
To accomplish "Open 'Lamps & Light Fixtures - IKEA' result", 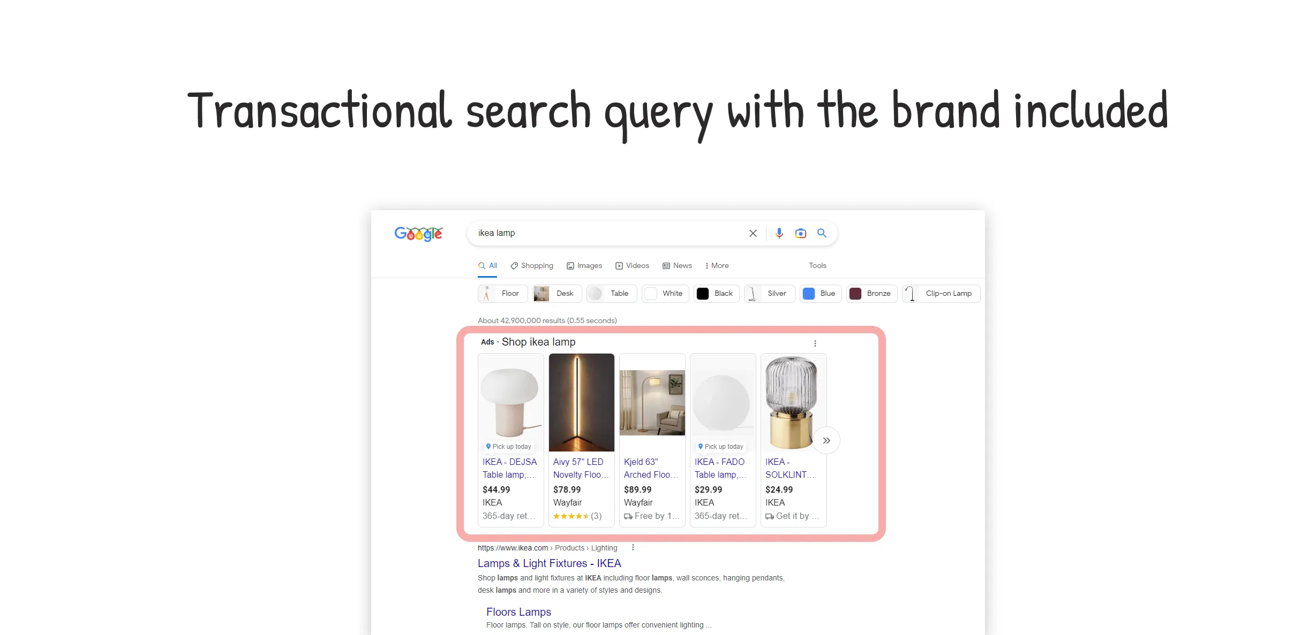I will point(549,564).
